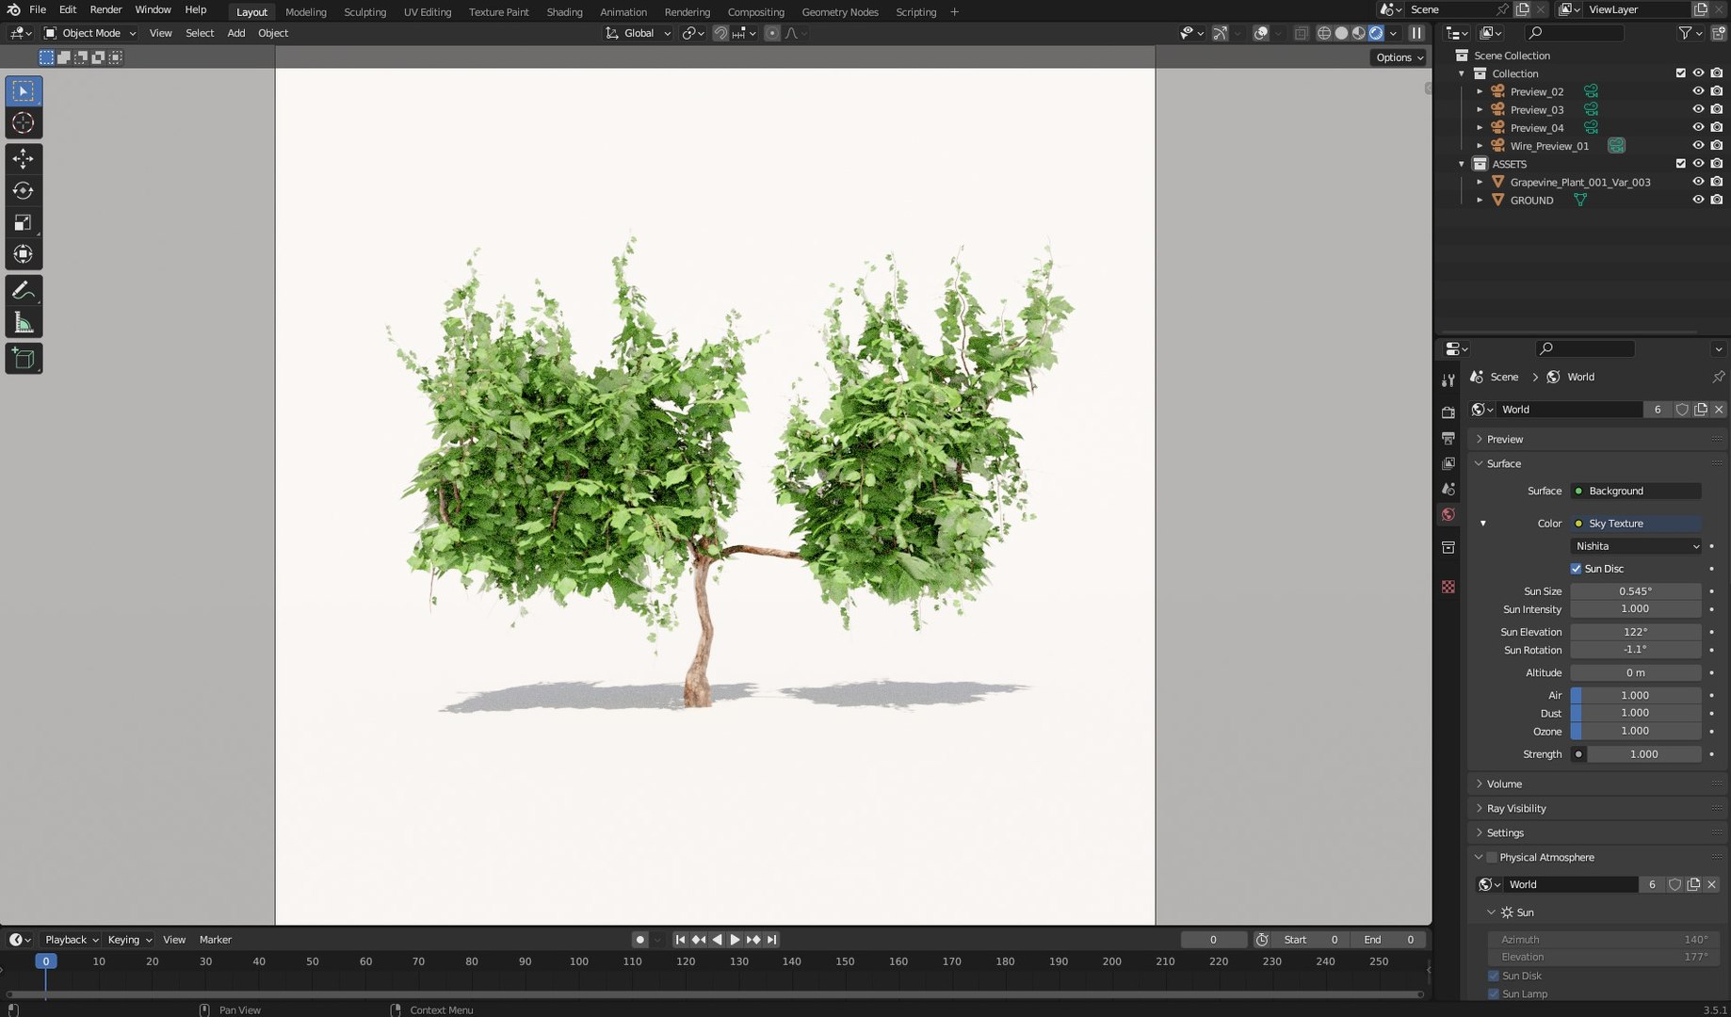Screen dimensions: 1731x1017
Task: Hide the GROUND object in viewport
Action: 1698,200
